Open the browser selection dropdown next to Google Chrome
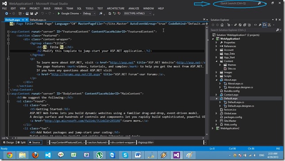The image size is (285, 161). (x=81, y=13)
